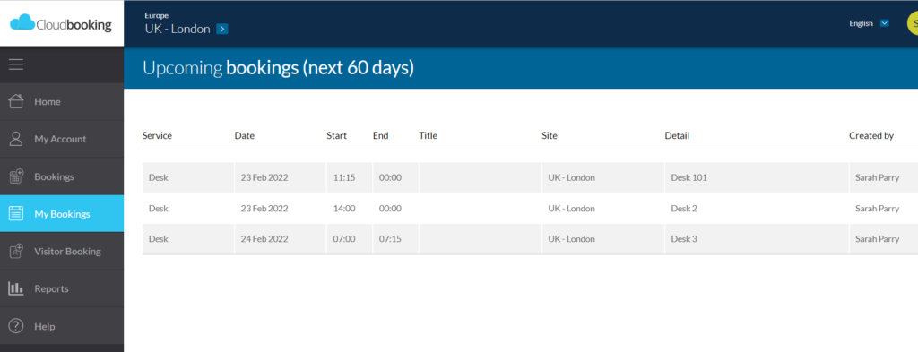Select the Desk 2 booking row
The height and width of the screenshot is (352, 918).
530,209
